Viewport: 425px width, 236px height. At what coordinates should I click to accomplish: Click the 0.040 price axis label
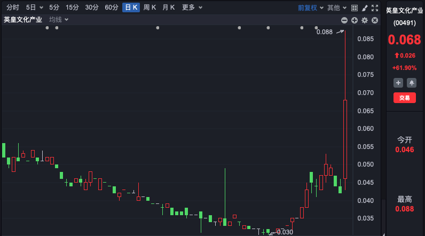tap(365, 201)
